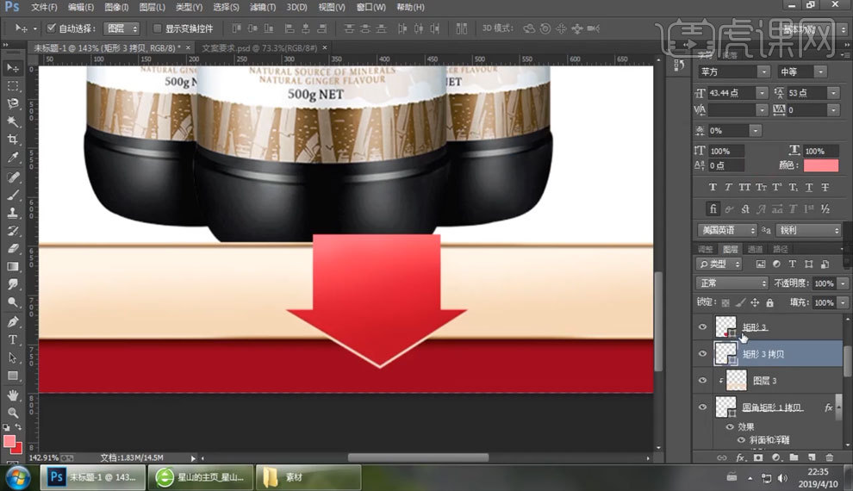The image size is (853, 491).
Task: Click the Faux Italic T icon
Action: [x=728, y=187]
